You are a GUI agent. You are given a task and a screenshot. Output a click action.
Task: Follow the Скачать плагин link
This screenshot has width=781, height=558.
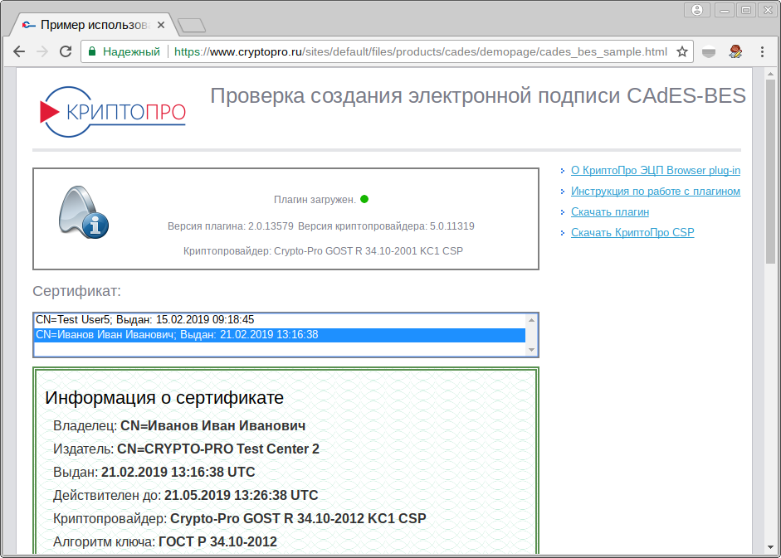coord(610,212)
